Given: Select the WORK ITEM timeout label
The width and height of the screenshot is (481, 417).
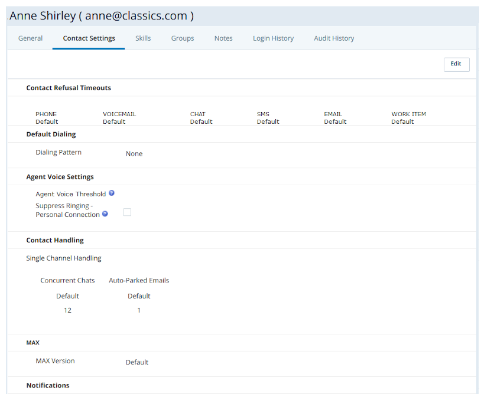Looking at the screenshot, I should tap(408, 114).
